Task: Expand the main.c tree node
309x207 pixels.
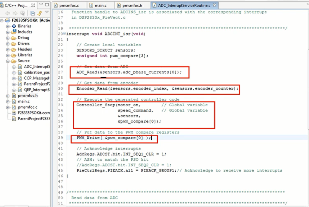Action: coord(8,101)
